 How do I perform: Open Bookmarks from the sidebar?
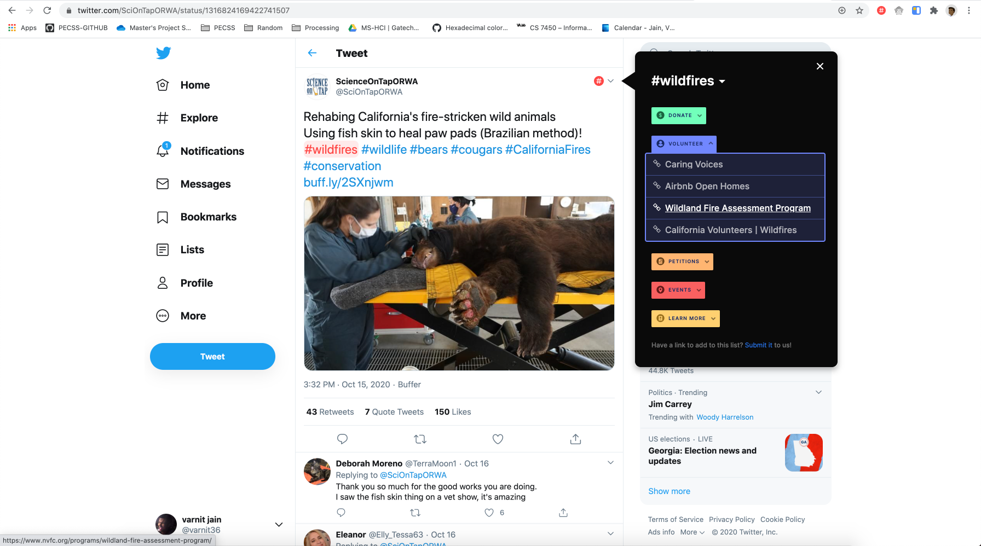(197, 217)
